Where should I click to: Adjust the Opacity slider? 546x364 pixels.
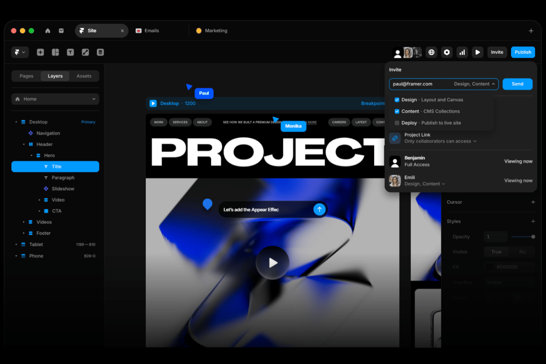pyautogui.click(x=523, y=237)
